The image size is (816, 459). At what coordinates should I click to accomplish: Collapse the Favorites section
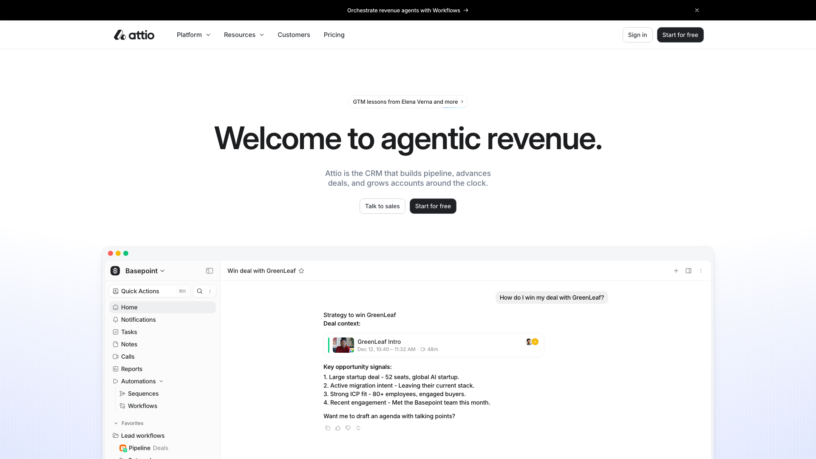tap(116, 423)
